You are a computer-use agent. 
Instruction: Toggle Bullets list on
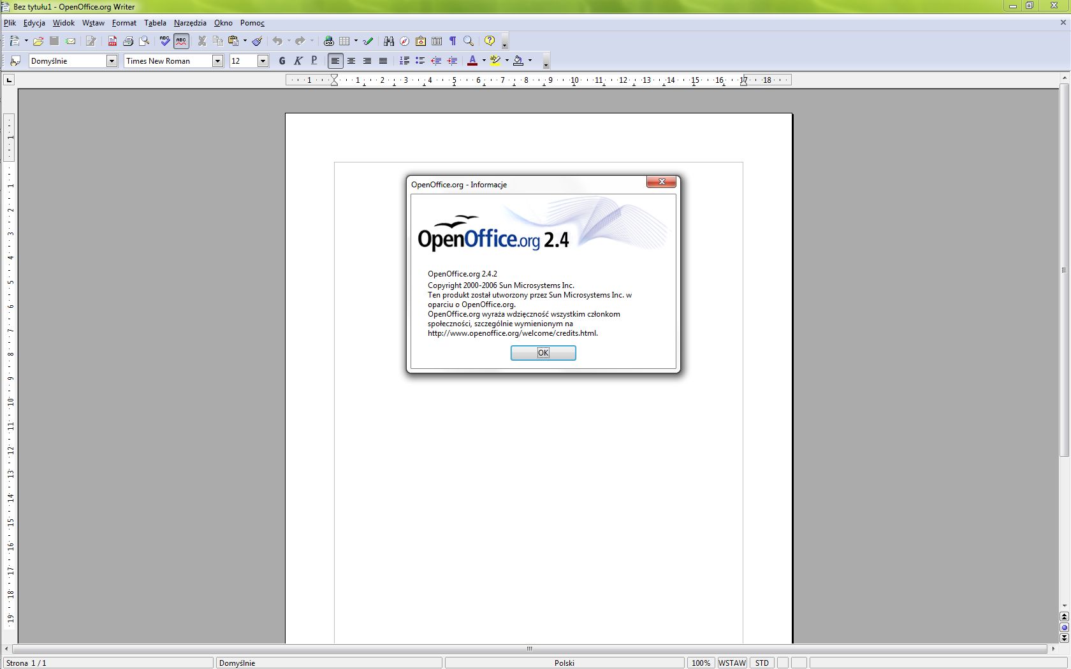pos(420,61)
